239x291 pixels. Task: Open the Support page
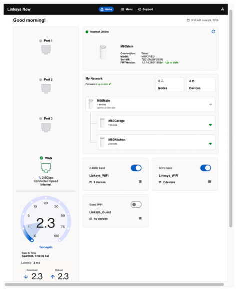point(145,9)
